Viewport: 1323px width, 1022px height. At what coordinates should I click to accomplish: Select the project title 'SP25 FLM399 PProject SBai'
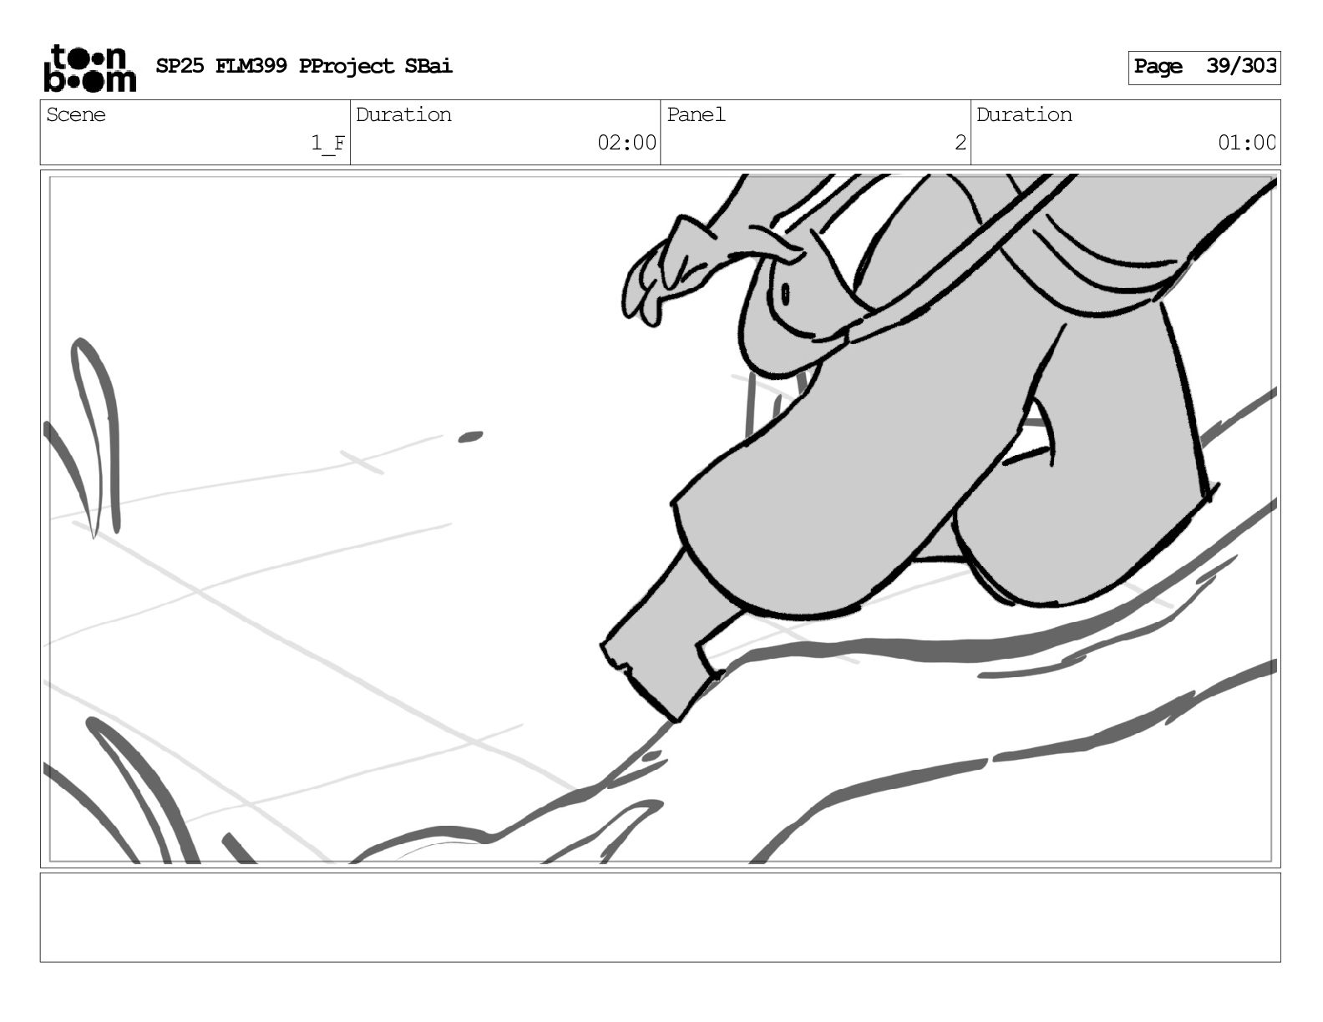(x=304, y=66)
